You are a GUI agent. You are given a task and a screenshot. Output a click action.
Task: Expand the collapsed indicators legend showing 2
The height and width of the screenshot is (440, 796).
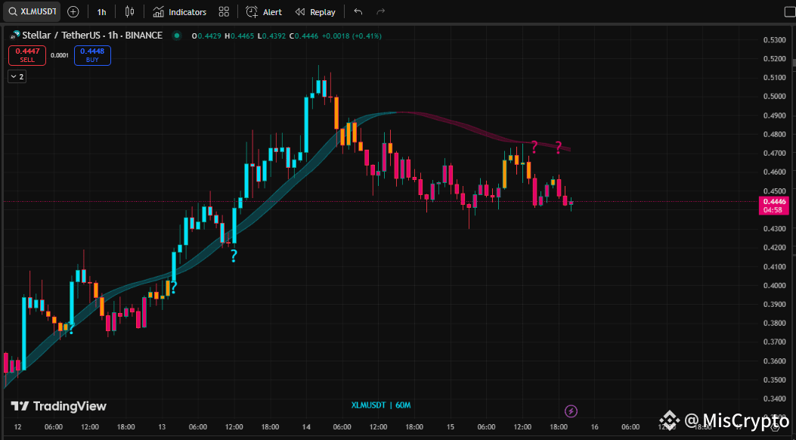point(17,76)
